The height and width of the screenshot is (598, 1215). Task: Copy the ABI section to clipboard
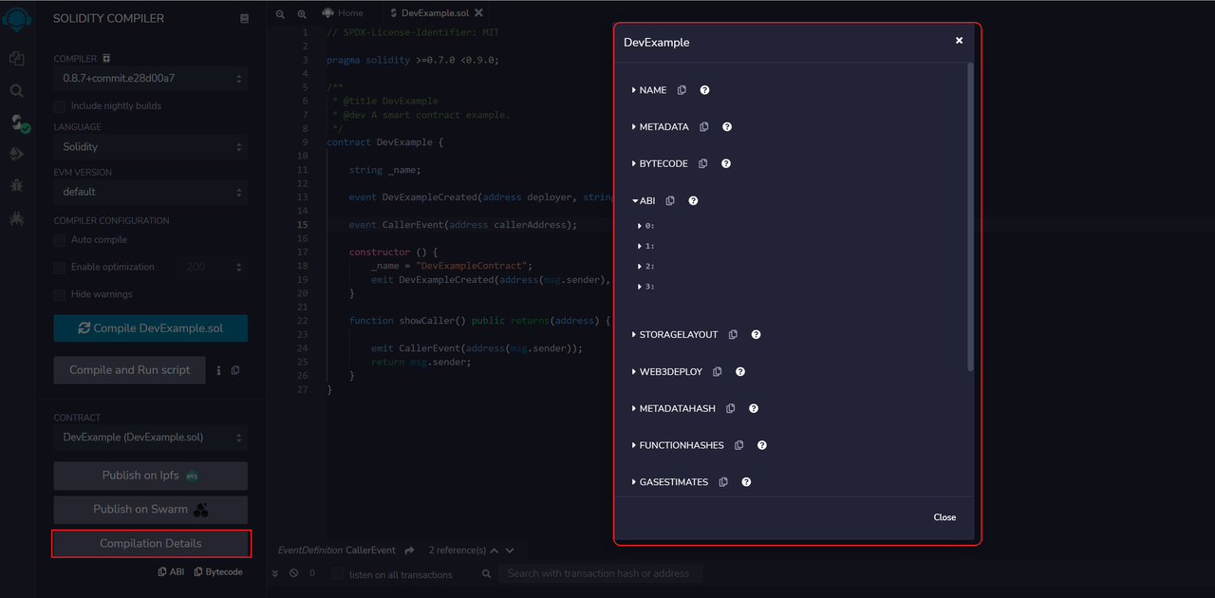click(x=670, y=200)
